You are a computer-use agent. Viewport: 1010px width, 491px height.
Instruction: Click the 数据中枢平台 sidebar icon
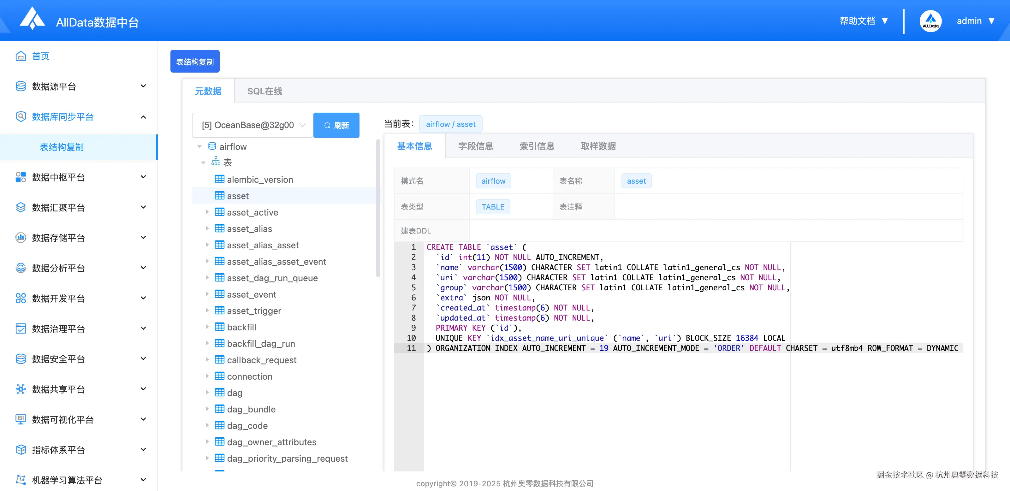[21, 177]
